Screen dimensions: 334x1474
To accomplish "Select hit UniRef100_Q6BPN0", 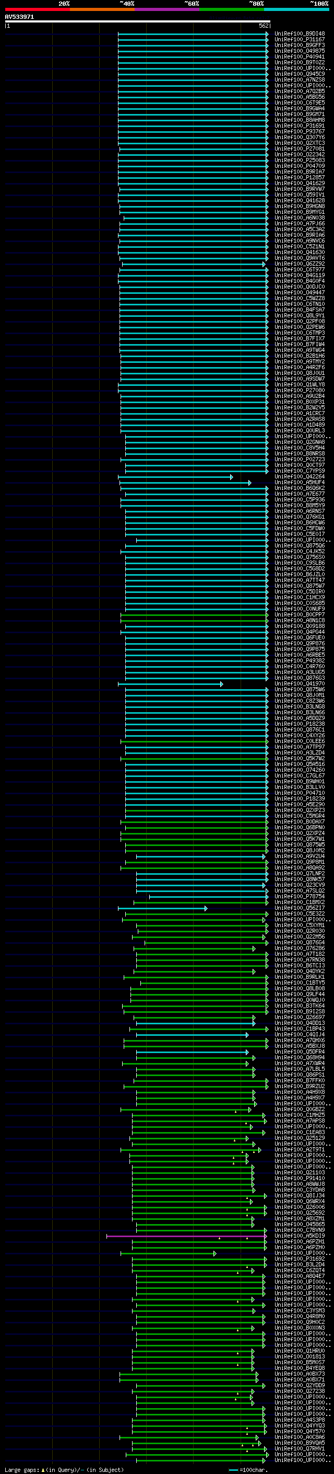I will coord(300,828).
